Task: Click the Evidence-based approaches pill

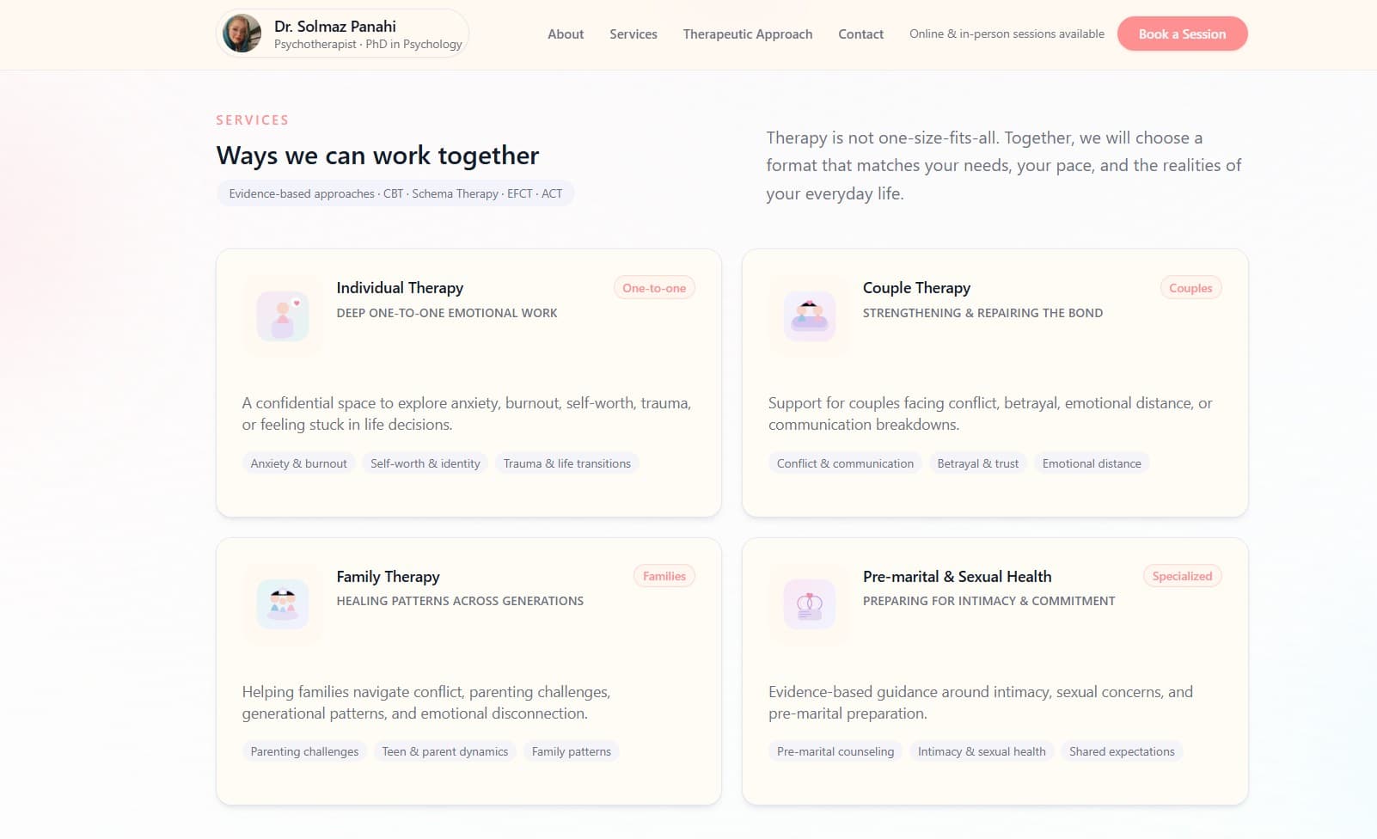Action: coord(395,193)
